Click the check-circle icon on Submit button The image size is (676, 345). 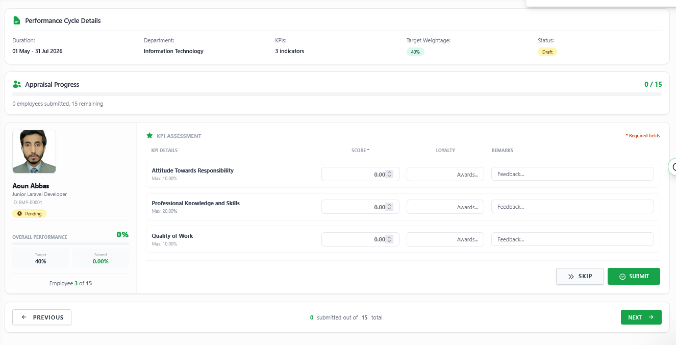(622, 277)
